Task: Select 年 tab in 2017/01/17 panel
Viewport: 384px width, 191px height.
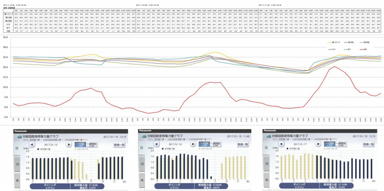Action: [x=266, y=180]
